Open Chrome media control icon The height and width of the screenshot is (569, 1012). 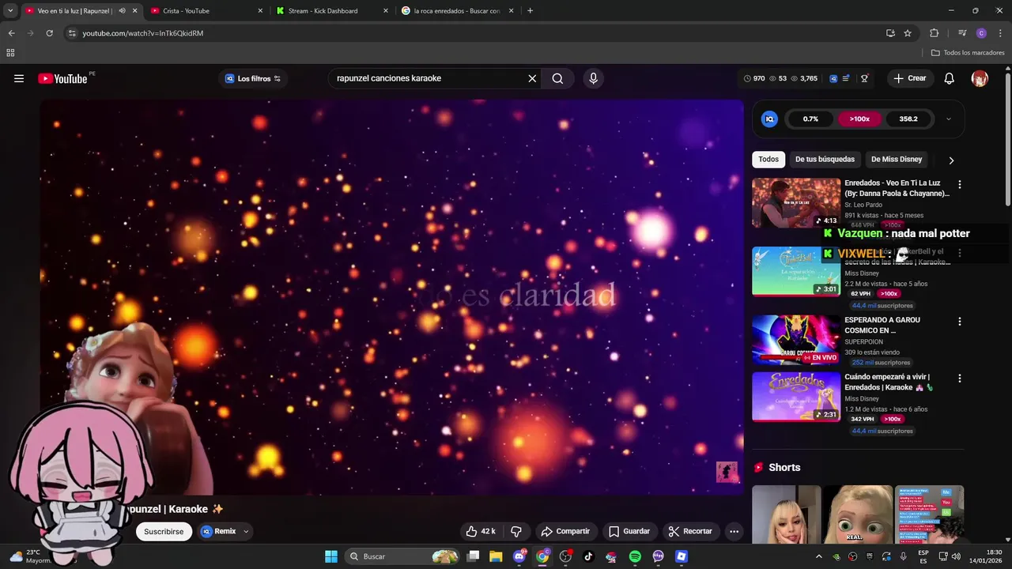click(x=962, y=33)
